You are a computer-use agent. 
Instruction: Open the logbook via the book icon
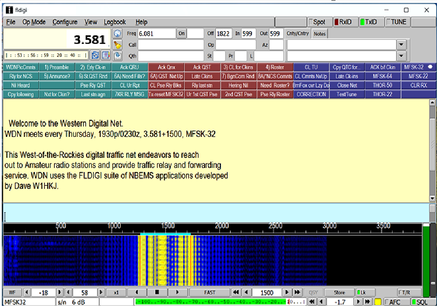tap(105, 55)
